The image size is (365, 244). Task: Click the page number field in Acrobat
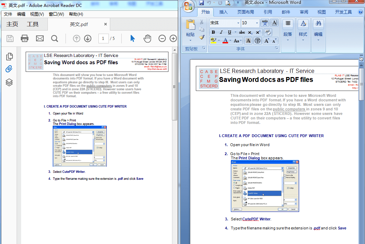tap(103, 39)
